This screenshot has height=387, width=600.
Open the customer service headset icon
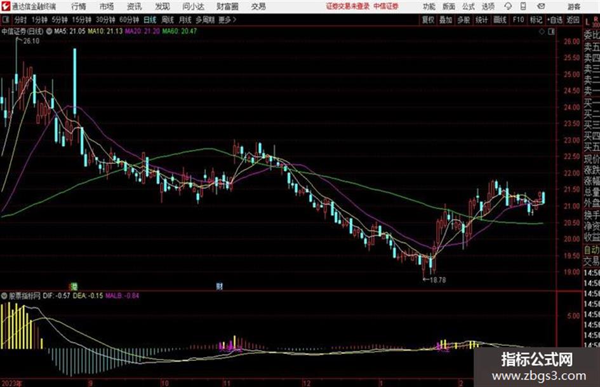coord(508,6)
